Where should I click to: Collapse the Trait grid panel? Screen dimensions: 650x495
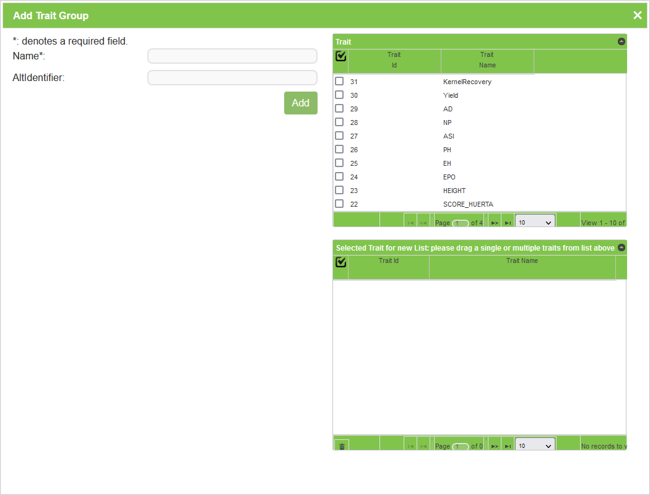(621, 41)
